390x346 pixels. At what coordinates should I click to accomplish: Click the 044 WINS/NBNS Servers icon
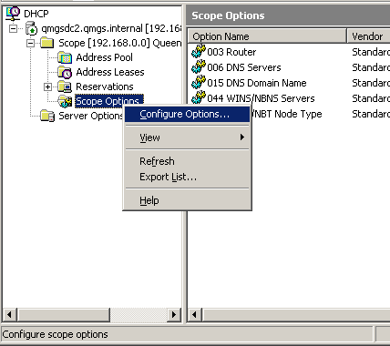(x=199, y=98)
